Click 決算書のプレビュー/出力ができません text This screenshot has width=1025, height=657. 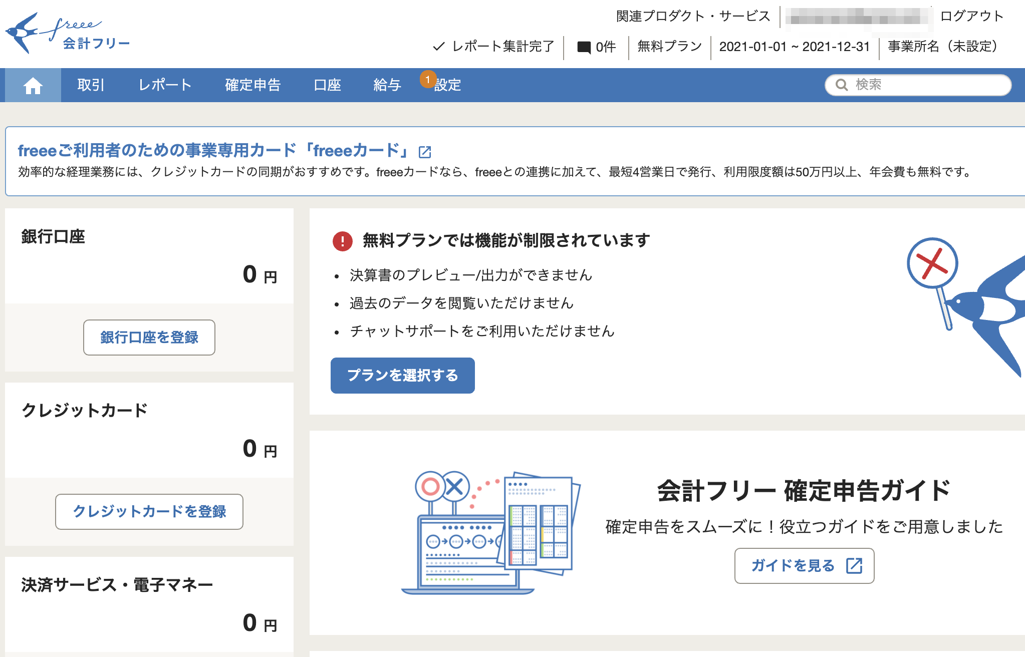(x=471, y=275)
